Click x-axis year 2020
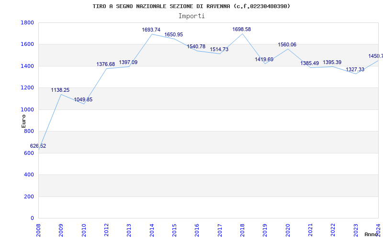 click(x=288, y=230)
